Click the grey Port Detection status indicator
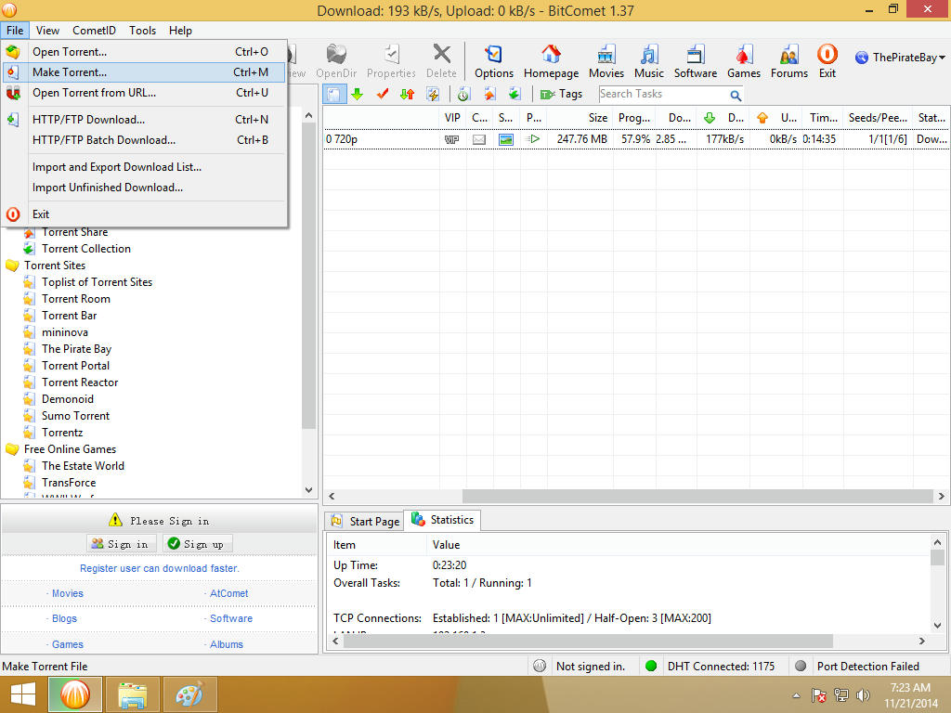 801,666
